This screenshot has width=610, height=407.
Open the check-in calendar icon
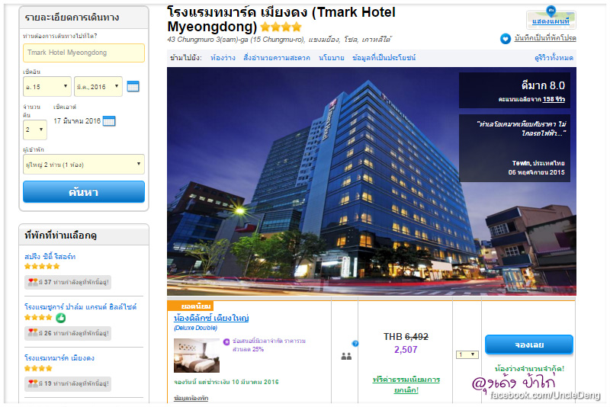click(133, 86)
